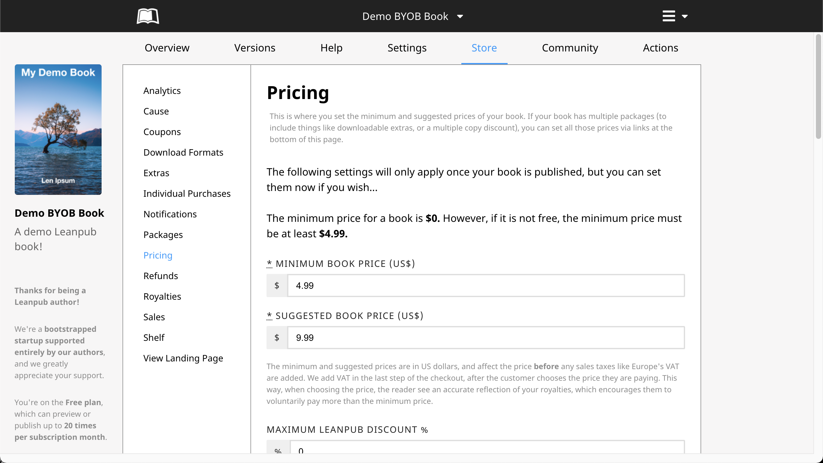Open the Packages sidebar item

[x=163, y=235]
